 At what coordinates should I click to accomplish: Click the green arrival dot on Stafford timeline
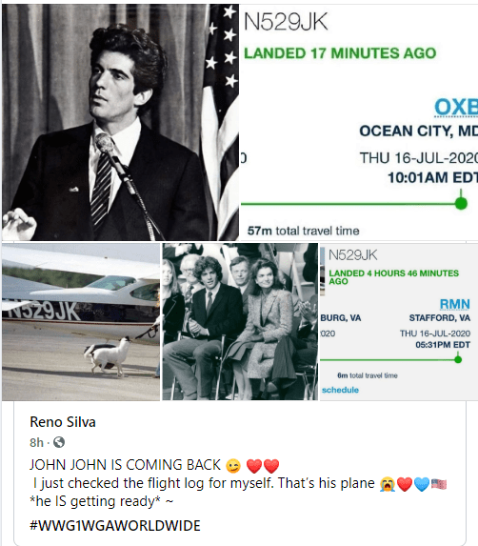click(458, 359)
